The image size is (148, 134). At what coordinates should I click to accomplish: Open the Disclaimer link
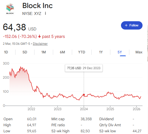pyautogui.click(x=40, y=44)
